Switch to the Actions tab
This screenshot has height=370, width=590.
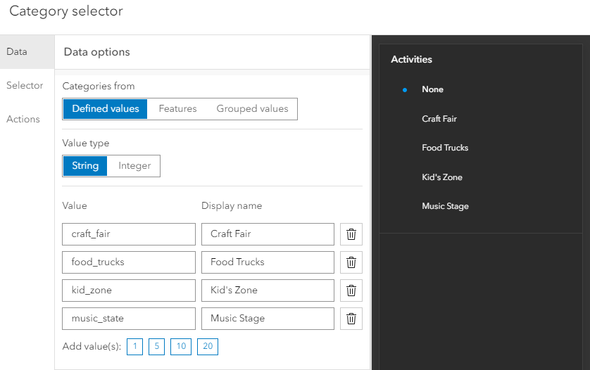click(23, 119)
